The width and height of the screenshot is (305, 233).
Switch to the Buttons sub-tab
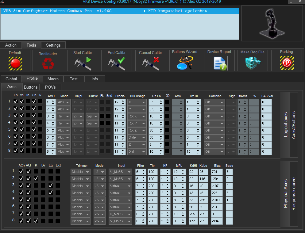click(31, 87)
